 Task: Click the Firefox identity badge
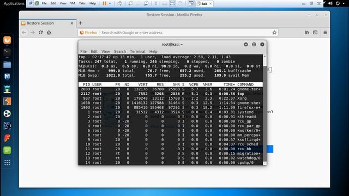point(88,33)
